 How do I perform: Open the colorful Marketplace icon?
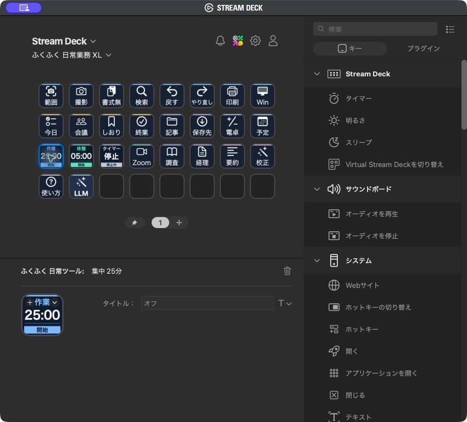[238, 41]
